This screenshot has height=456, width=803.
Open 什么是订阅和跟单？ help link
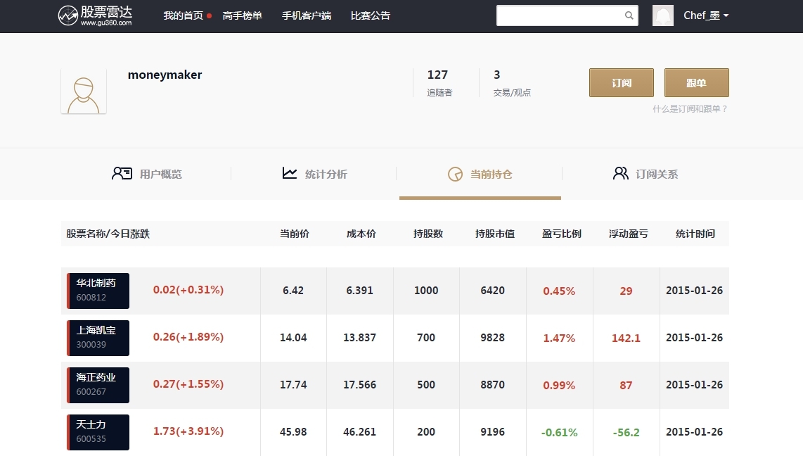coord(690,108)
